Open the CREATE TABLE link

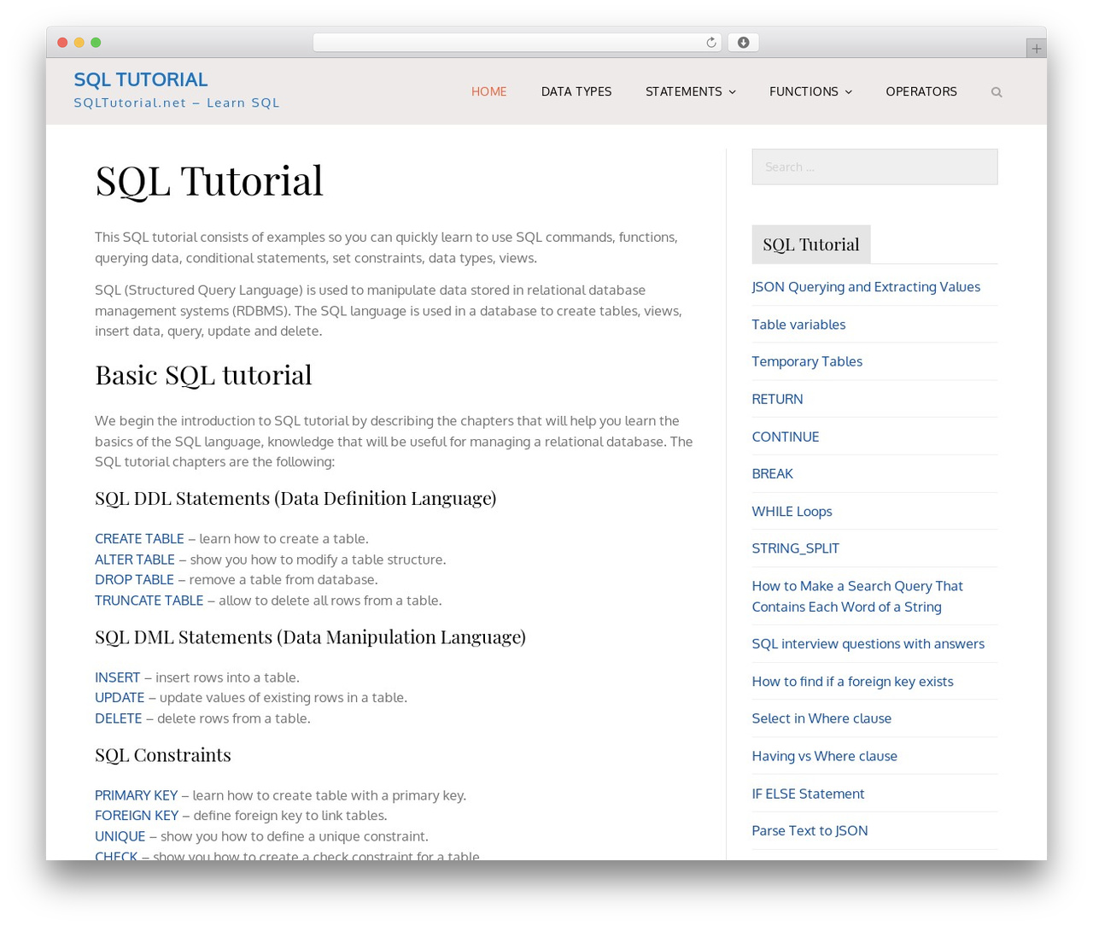139,539
